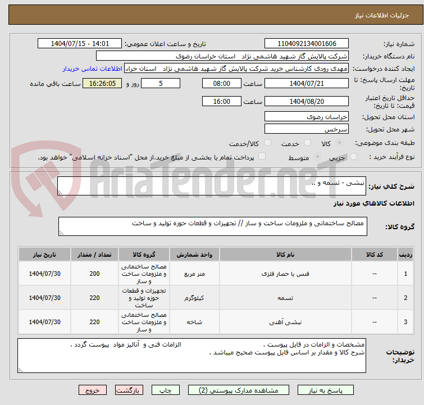Click the 'ردیف' column header

tap(405, 254)
